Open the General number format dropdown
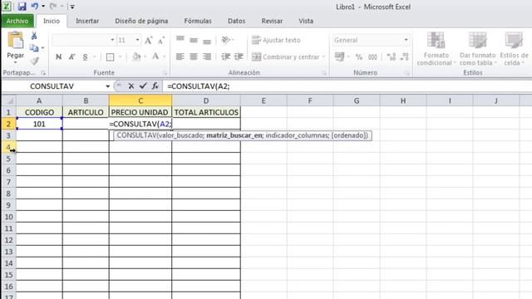This screenshot has height=299, width=532. [x=406, y=40]
